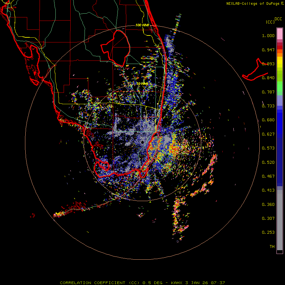Select the 0.360 scale value
Viewport: 285px width, 285px height.
(x=268, y=205)
